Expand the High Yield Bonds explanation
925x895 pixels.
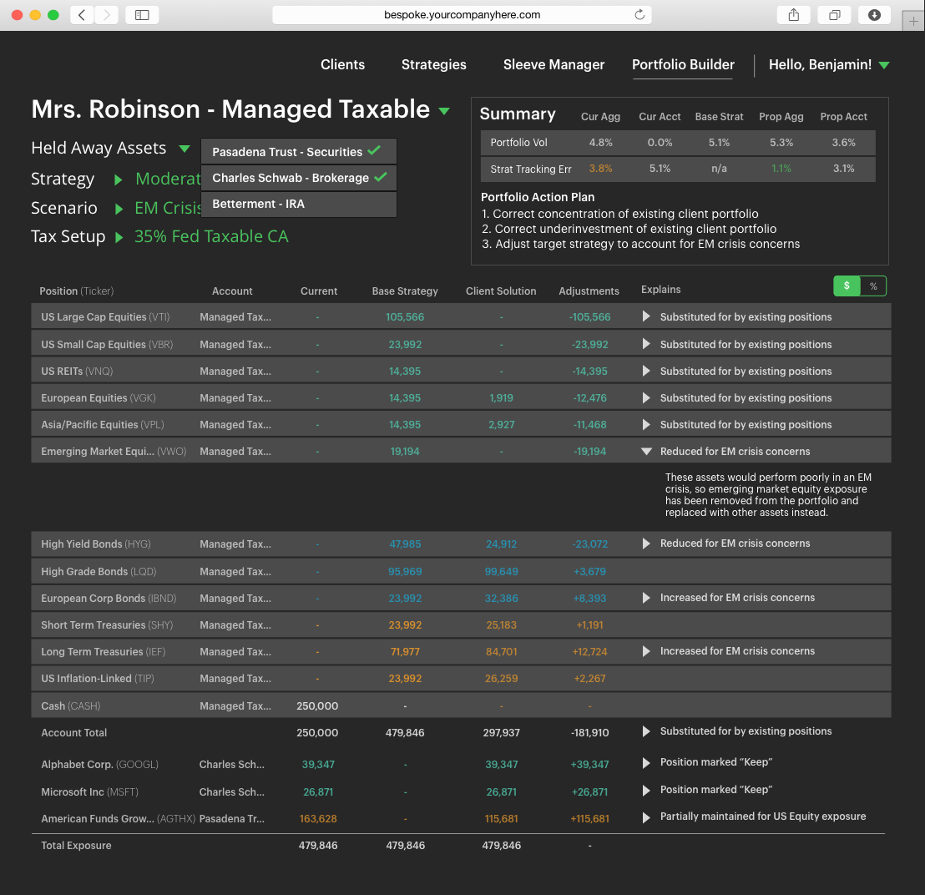tap(646, 544)
